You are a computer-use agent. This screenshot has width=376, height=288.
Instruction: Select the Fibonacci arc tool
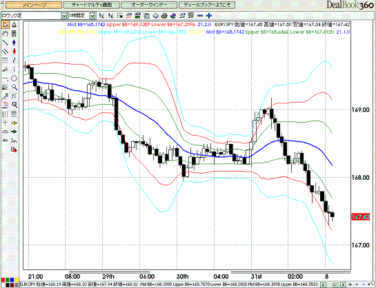6,132
